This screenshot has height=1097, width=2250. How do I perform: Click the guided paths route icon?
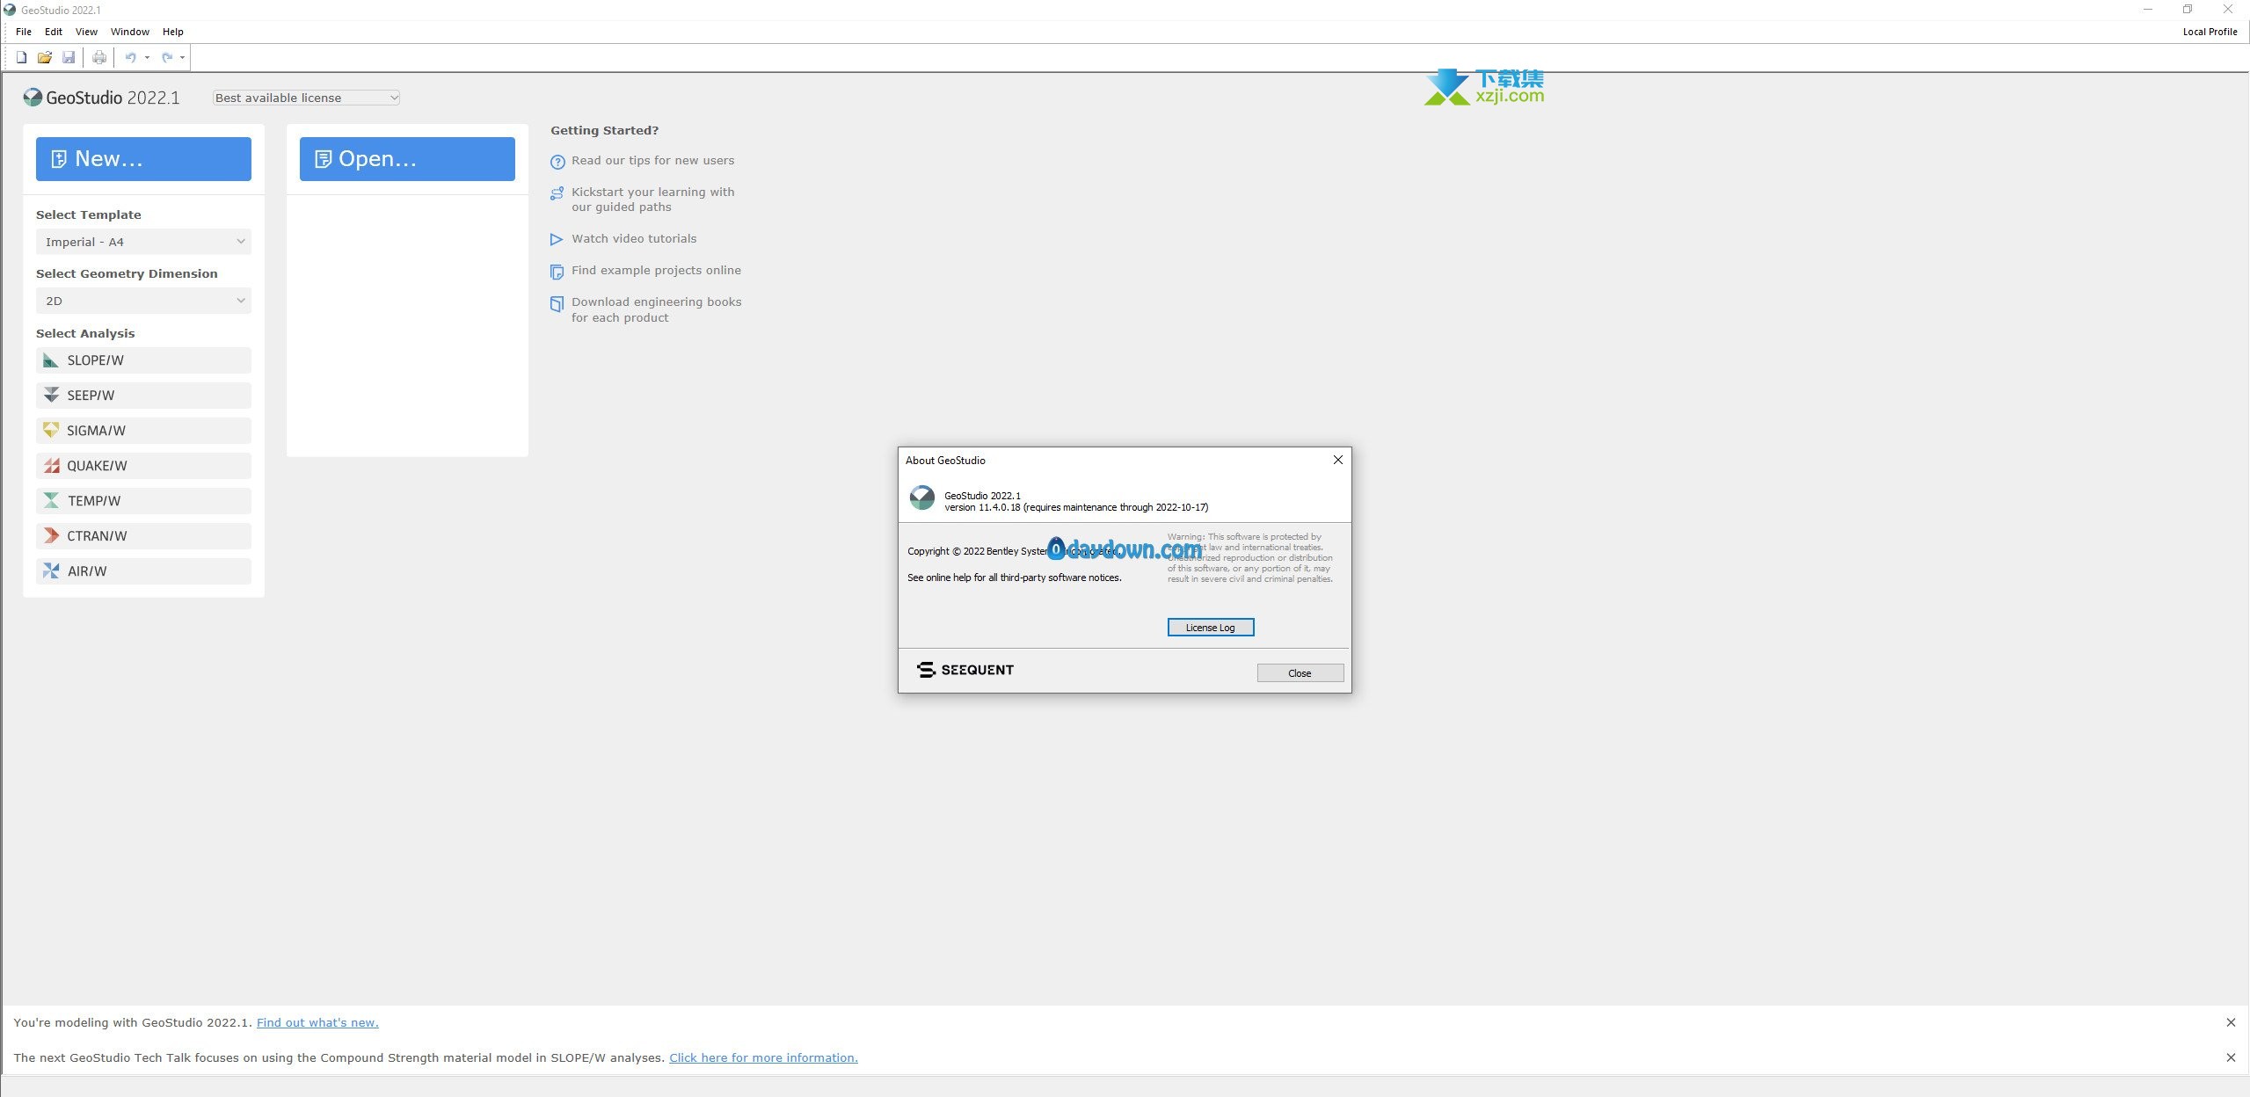tap(557, 193)
